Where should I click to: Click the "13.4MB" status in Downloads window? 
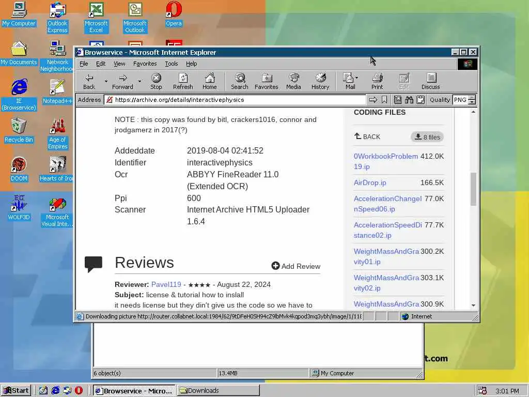(228, 373)
